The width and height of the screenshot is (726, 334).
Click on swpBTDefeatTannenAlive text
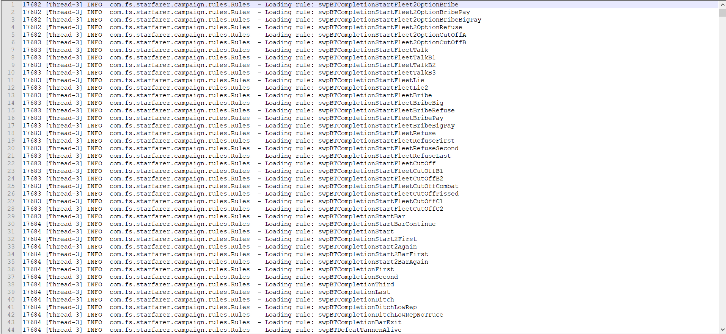click(360, 330)
